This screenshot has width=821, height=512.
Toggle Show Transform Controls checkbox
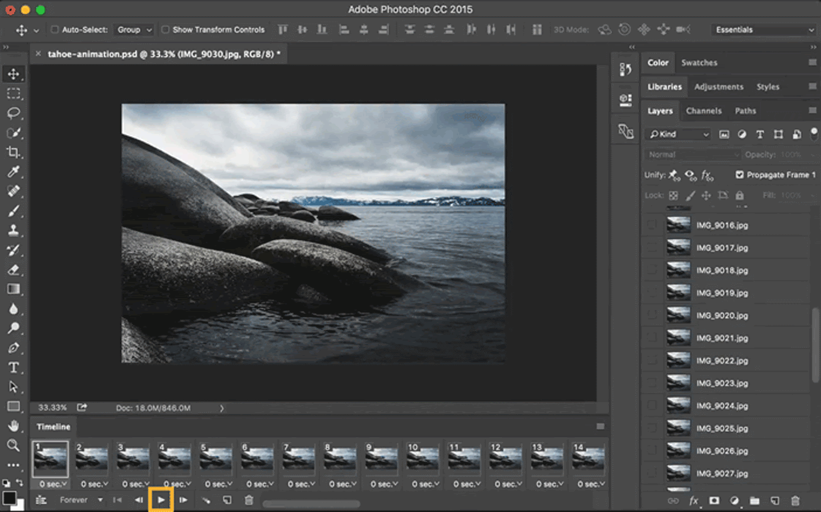[165, 29]
